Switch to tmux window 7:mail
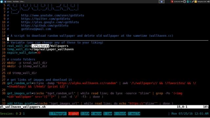The width and height of the screenshot is (210, 118). coord(134,114)
